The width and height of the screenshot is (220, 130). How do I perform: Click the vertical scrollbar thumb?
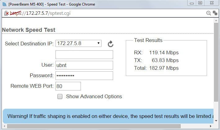[x=216, y=62]
